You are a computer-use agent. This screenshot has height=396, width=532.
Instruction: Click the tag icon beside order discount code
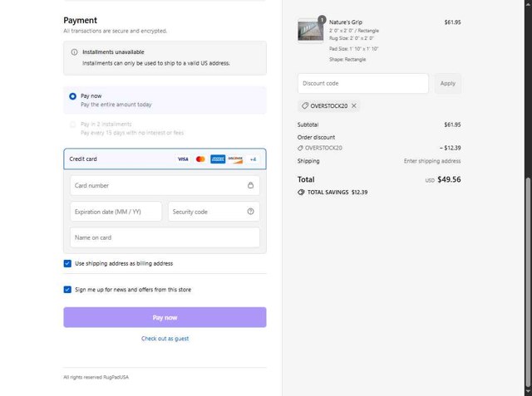300,148
